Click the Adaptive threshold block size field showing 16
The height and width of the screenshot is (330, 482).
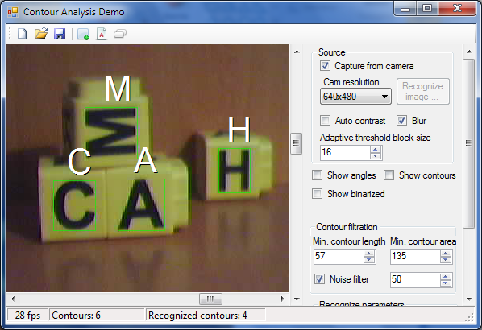pos(345,153)
